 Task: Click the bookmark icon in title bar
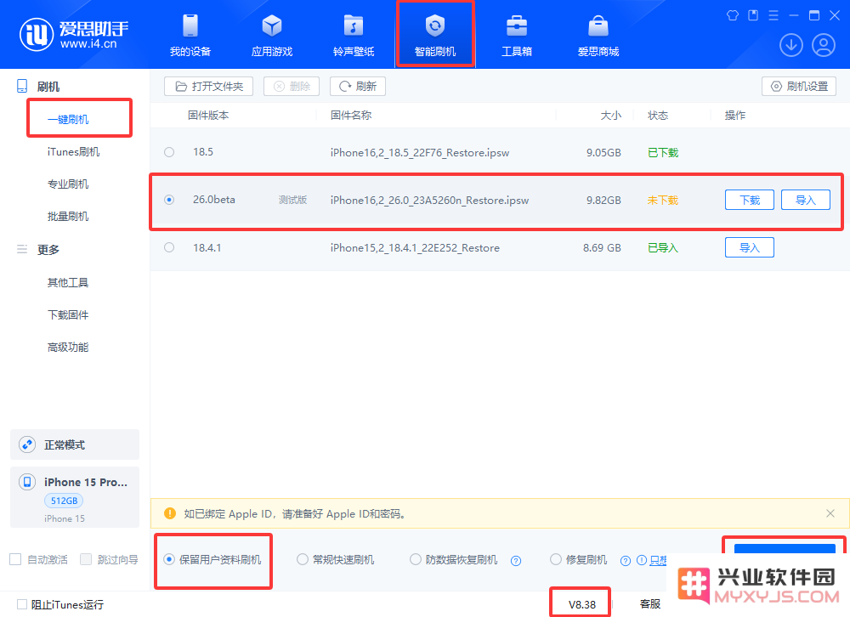click(753, 15)
